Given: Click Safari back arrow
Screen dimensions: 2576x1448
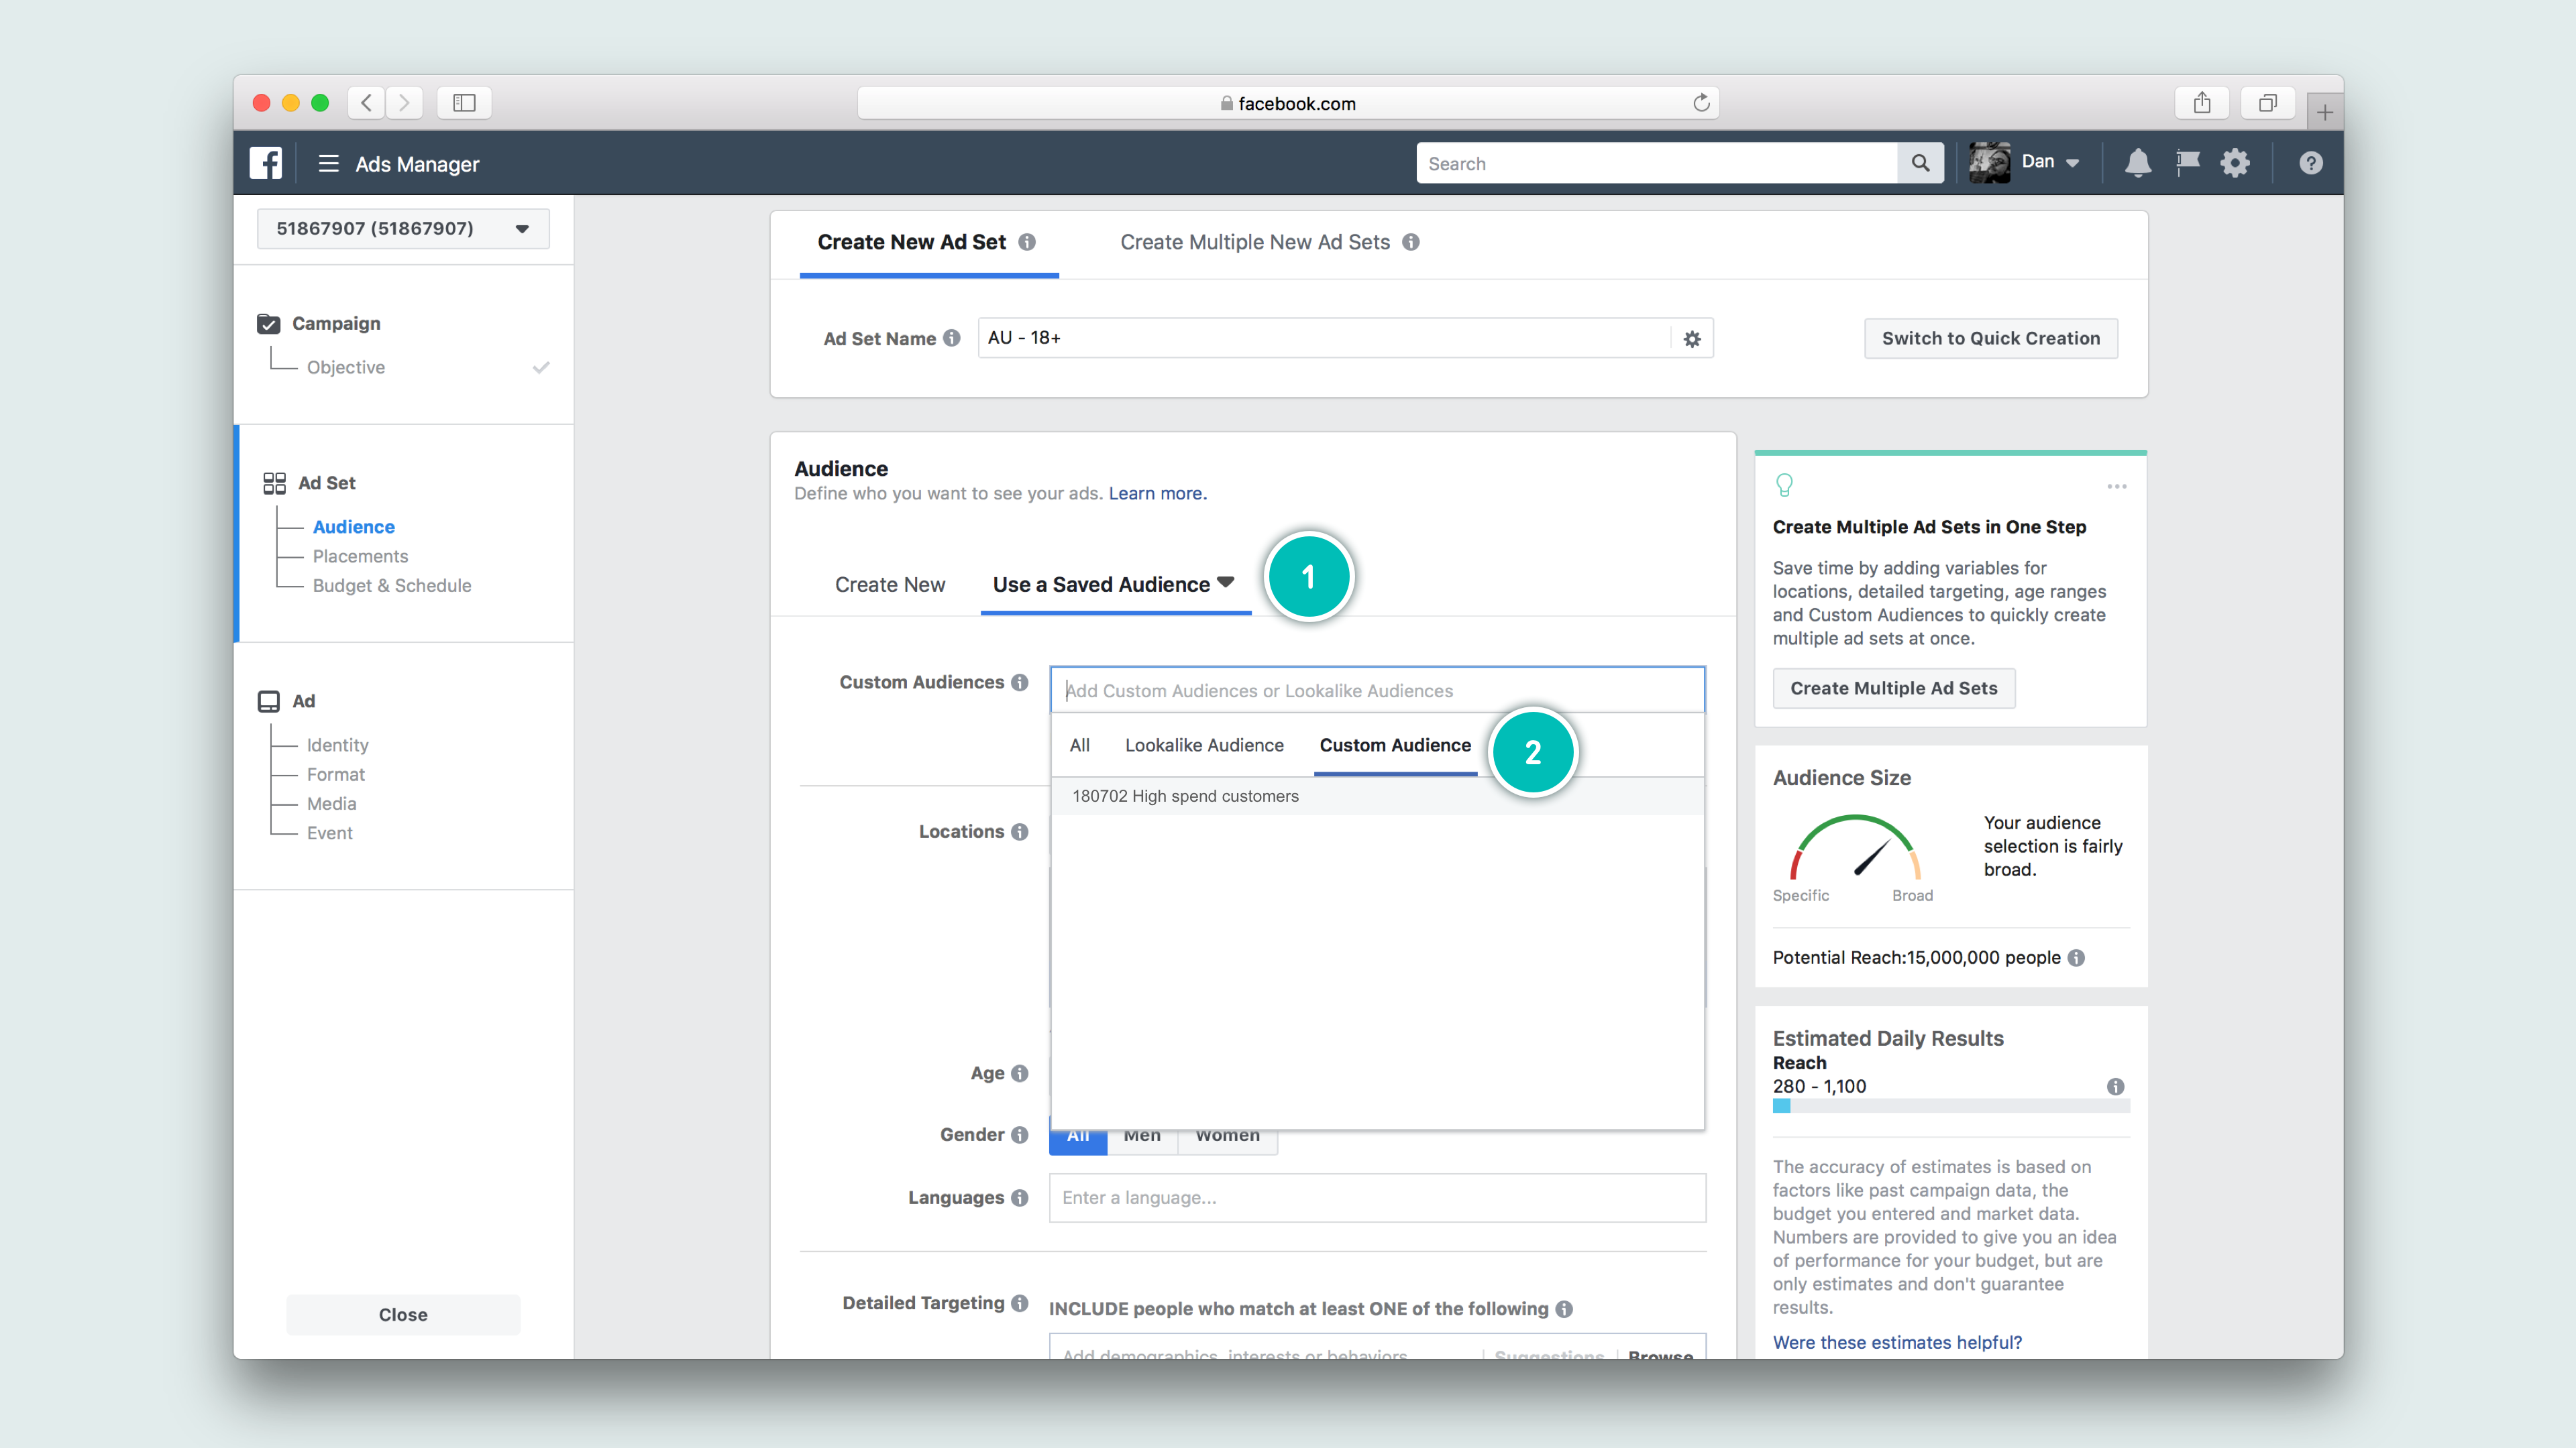Looking at the screenshot, I should coord(367,102).
